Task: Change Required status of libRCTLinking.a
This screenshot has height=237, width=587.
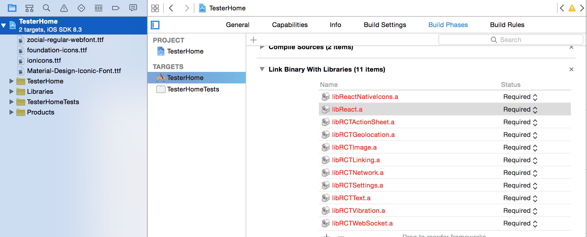Action: pyautogui.click(x=520, y=160)
